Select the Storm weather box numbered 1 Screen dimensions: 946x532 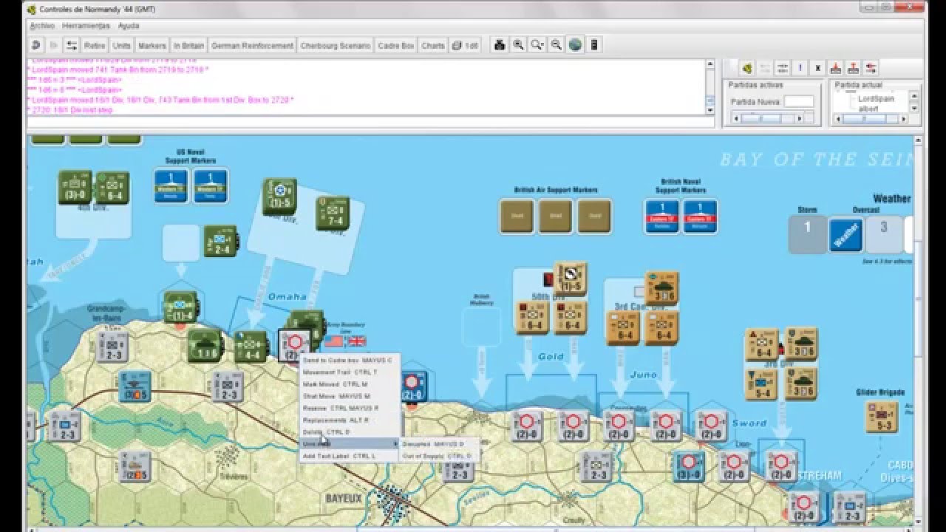(807, 234)
